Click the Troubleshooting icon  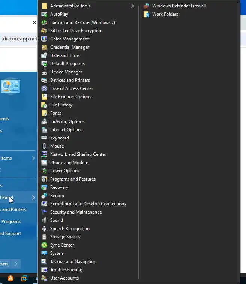(44, 270)
